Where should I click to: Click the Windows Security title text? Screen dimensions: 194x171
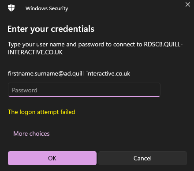[47, 8]
